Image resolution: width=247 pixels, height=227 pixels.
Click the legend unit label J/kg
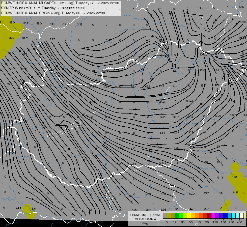145,223
